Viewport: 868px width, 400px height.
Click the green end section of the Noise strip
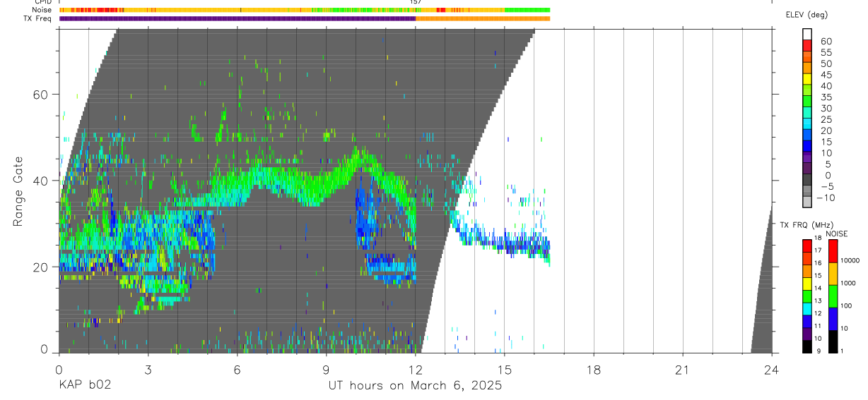click(x=527, y=10)
